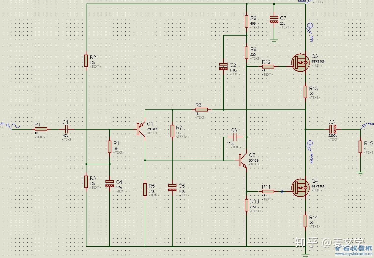Click the R13 .22 resistor
Screen dimensions: 374x258
pyautogui.click(x=305, y=92)
